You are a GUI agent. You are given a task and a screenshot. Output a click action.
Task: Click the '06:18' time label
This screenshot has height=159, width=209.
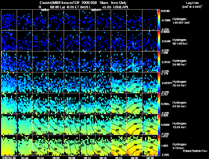tap(103, 158)
